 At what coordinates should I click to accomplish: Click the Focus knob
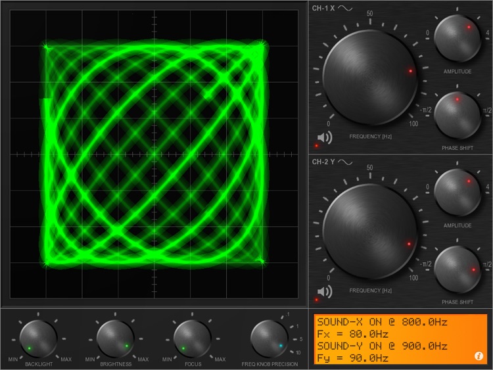pos(192,338)
